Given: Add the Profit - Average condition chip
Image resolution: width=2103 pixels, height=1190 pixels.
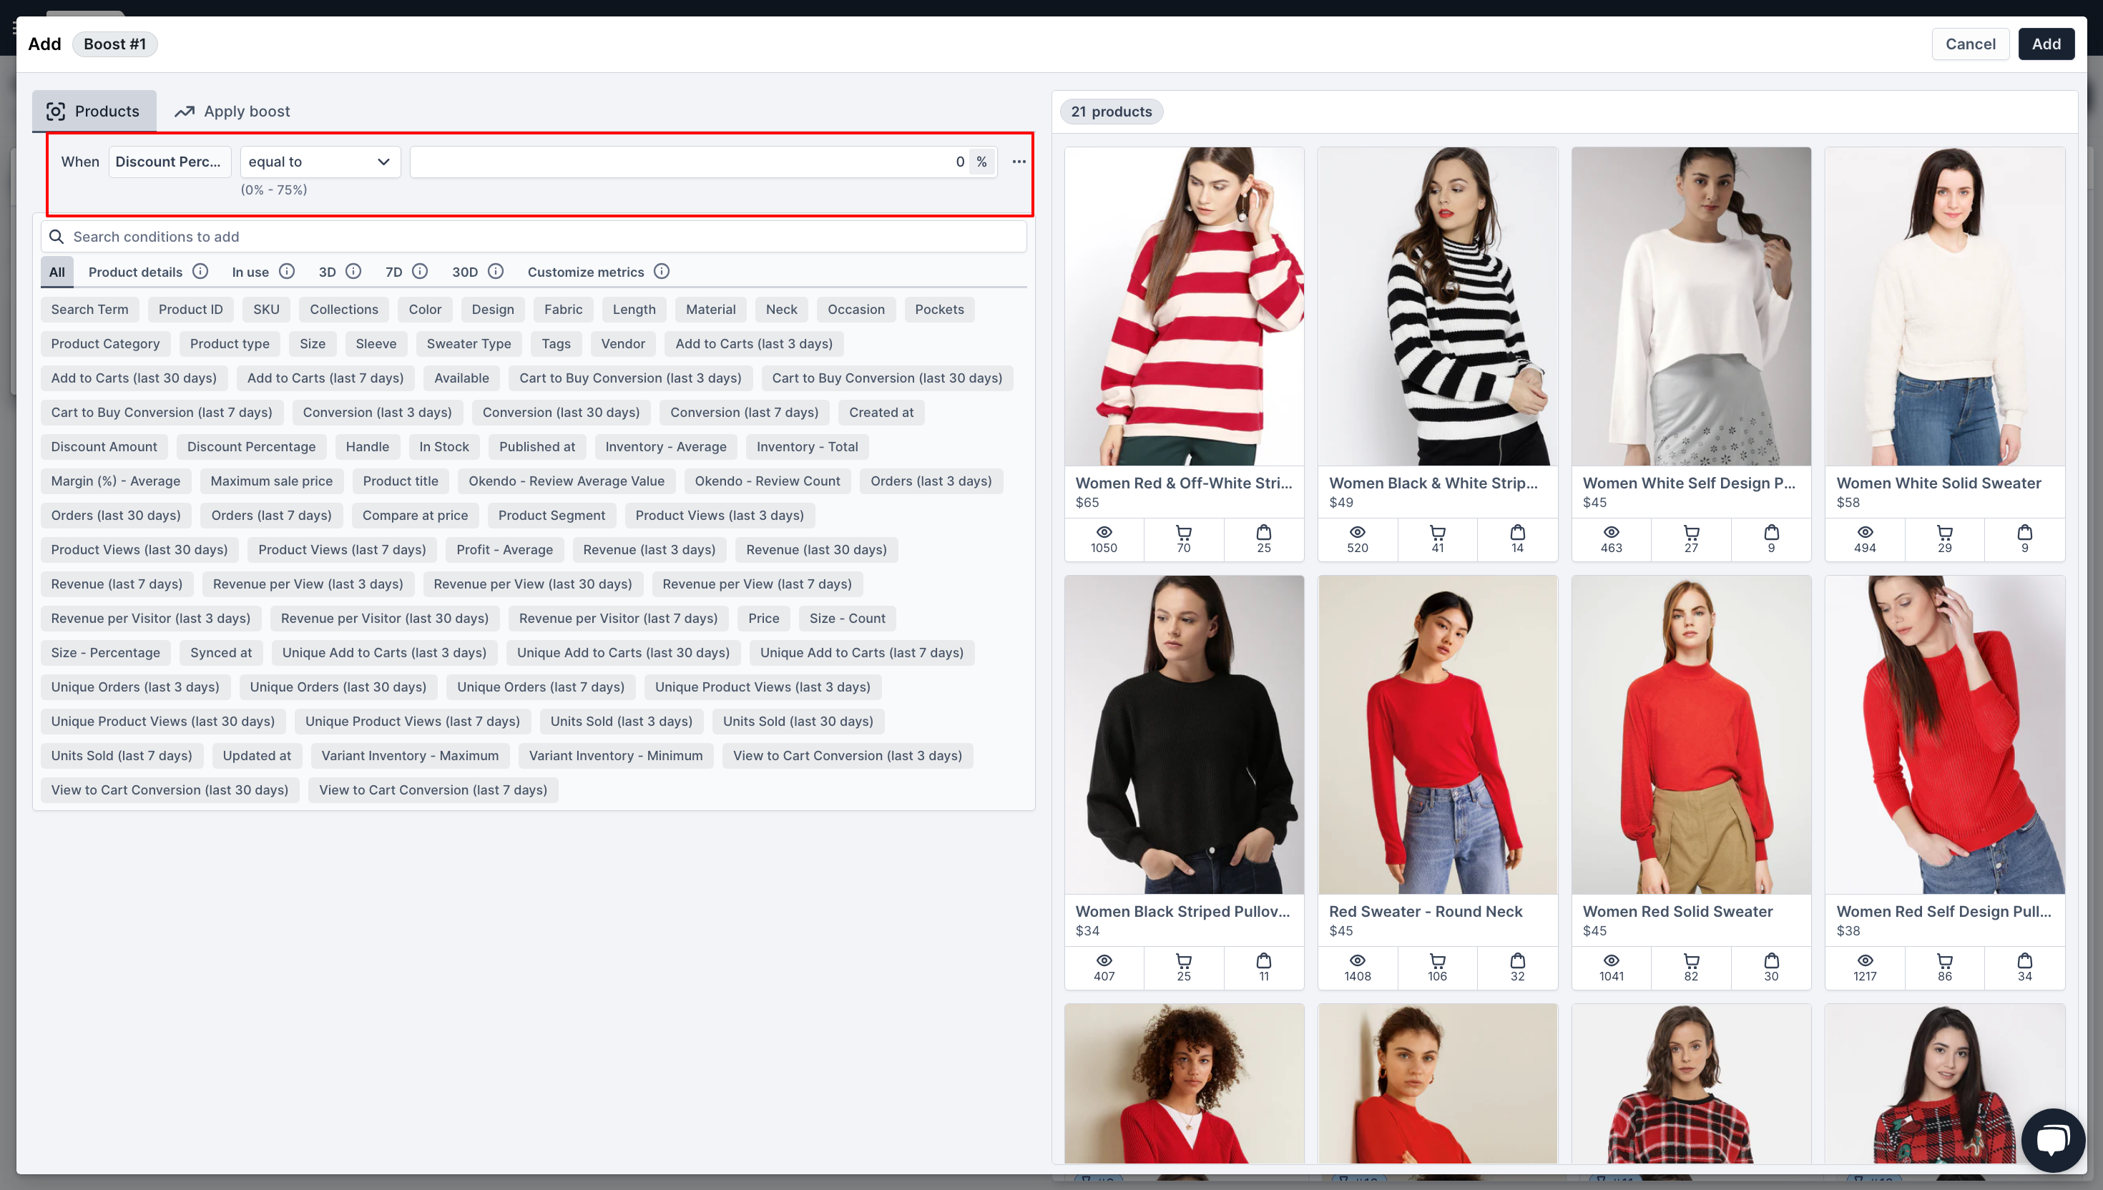Looking at the screenshot, I should click(504, 549).
